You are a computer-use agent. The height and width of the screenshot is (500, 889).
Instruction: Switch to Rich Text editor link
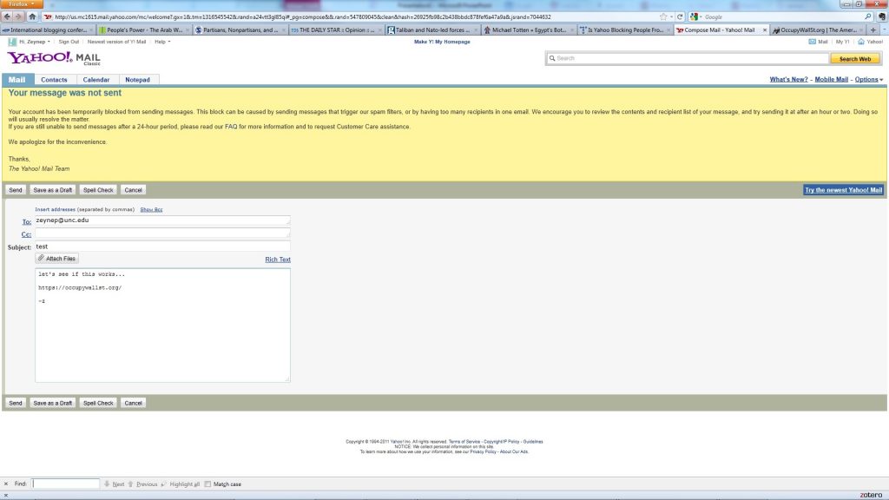coord(278,260)
